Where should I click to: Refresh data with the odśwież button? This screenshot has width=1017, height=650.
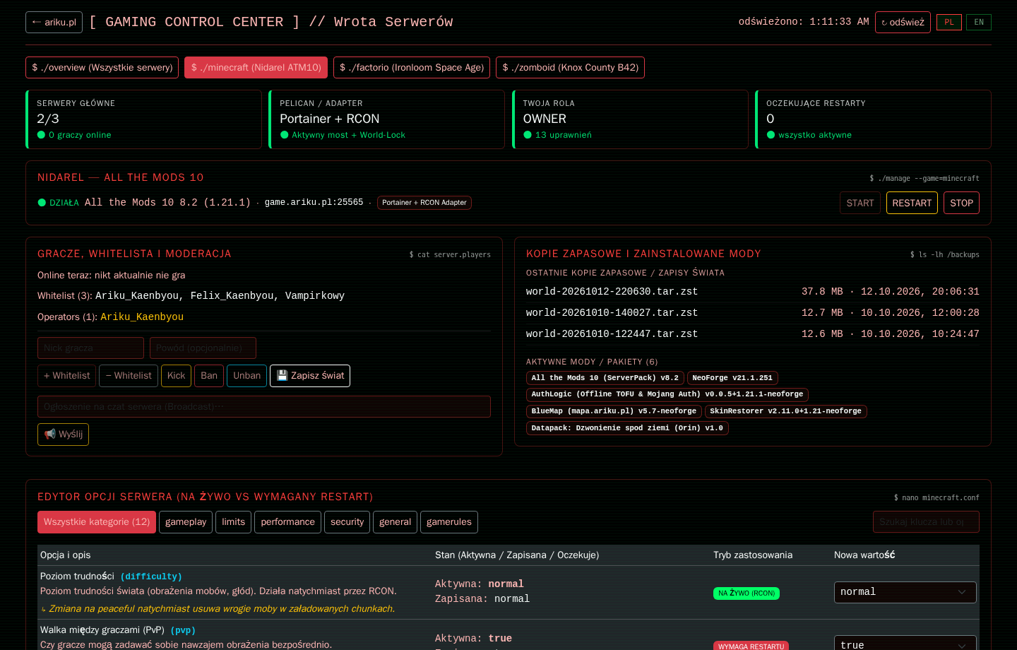[x=903, y=22]
